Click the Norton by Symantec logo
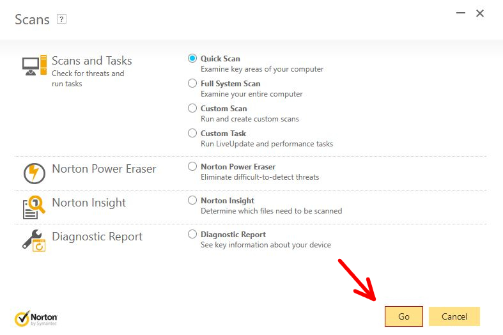 point(36,318)
